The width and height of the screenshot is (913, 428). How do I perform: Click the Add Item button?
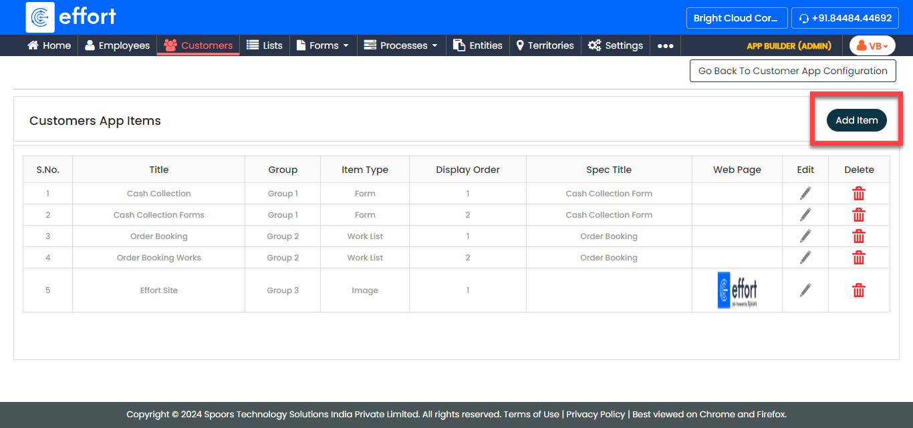(856, 120)
